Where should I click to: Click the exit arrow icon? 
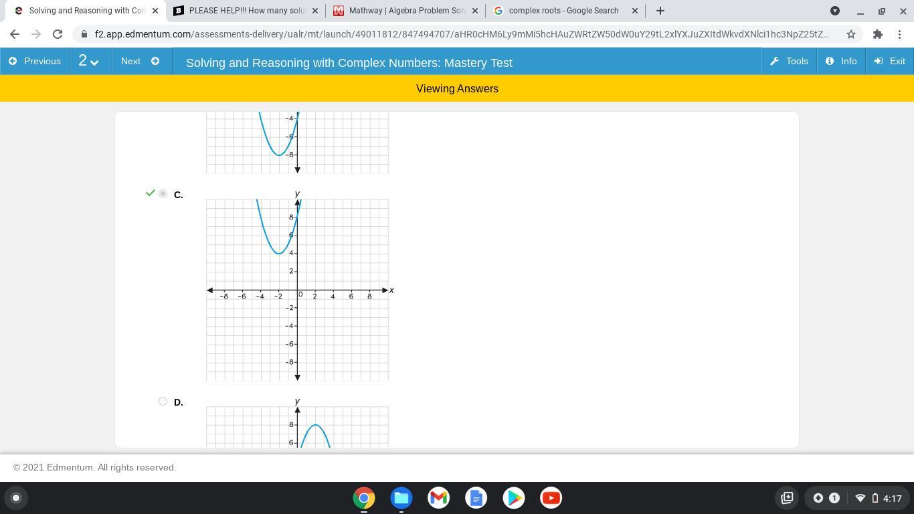pyautogui.click(x=879, y=62)
